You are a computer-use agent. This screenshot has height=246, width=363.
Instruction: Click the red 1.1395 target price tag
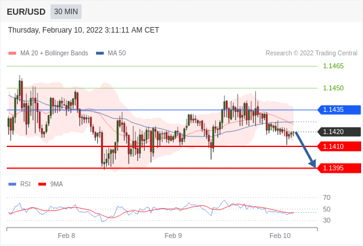click(339, 169)
